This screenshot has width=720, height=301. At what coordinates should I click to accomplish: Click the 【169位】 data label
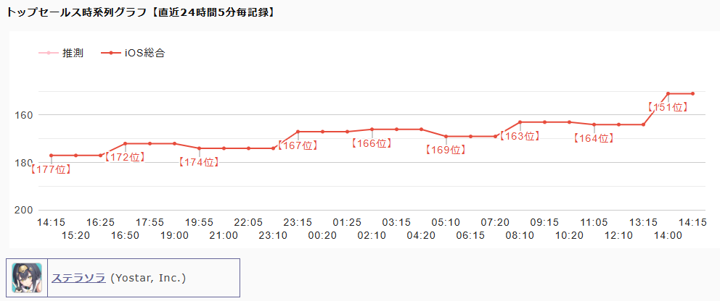coord(446,150)
